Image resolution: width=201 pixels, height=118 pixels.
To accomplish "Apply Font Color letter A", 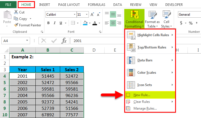I will click(95, 23).
